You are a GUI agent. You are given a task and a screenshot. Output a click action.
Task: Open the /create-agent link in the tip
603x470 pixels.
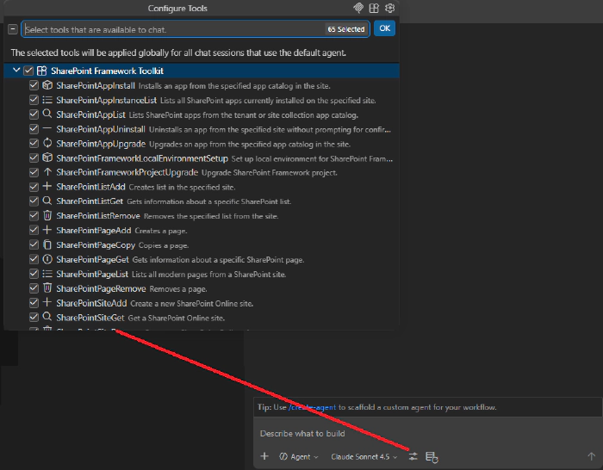[312, 407]
